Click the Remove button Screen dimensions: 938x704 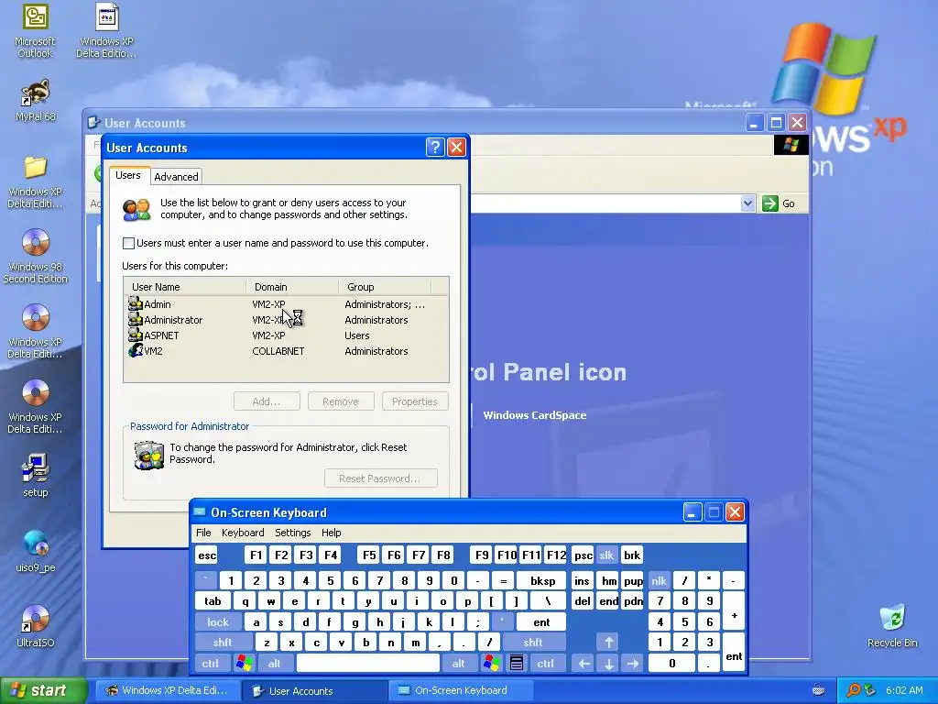[x=341, y=401]
